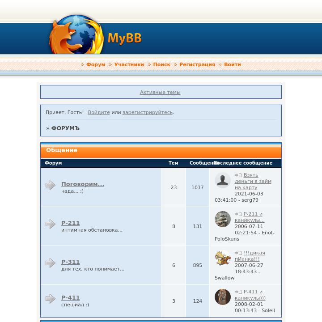Click message count 1017

[198, 187]
